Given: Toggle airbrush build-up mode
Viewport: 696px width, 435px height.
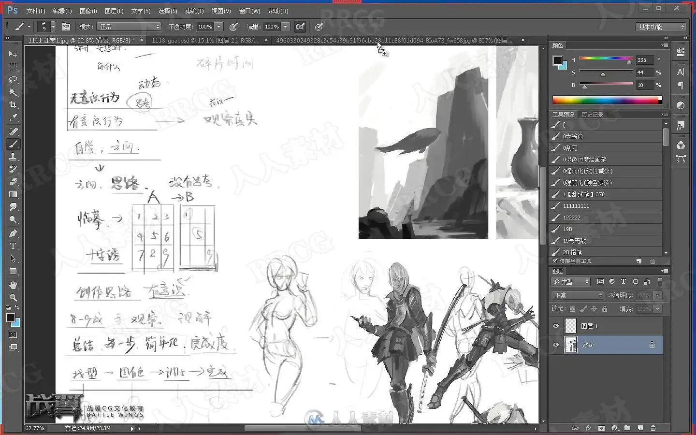Looking at the screenshot, I should [x=300, y=27].
